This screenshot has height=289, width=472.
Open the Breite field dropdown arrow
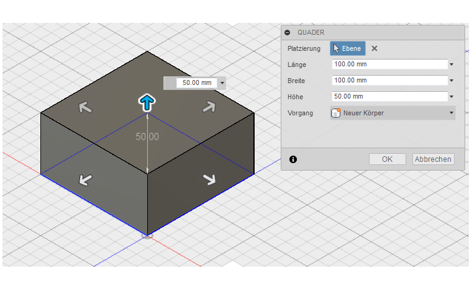(452, 81)
